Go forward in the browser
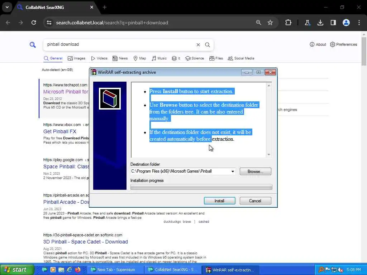The image size is (367, 275). click(x=21, y=23)
